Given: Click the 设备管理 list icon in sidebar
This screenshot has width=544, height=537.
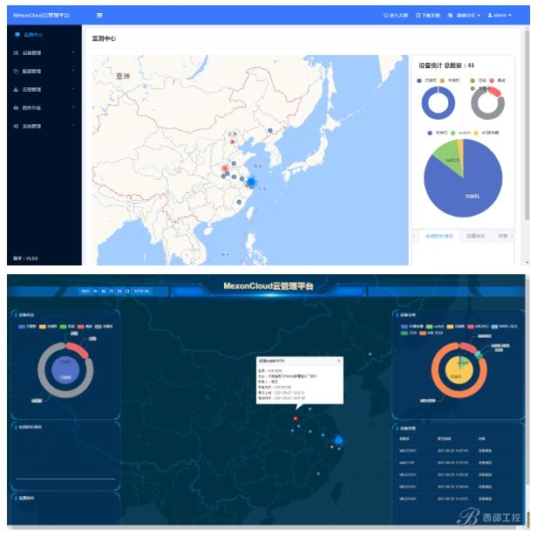Looking at the screenshot, I should (x=16, y=53).
